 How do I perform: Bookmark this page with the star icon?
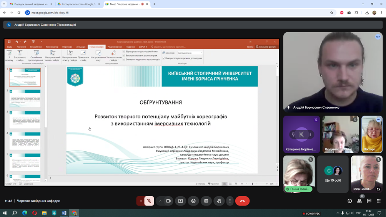tap(332, 13)
